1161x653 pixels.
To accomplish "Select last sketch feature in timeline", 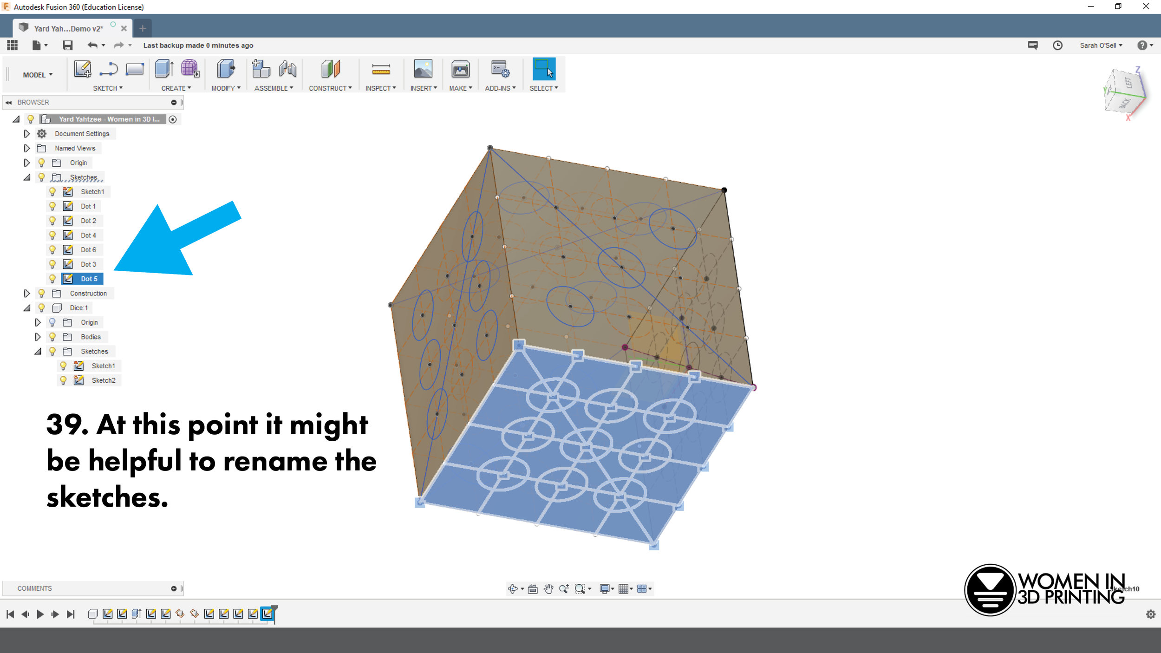I will click(267, 614).
